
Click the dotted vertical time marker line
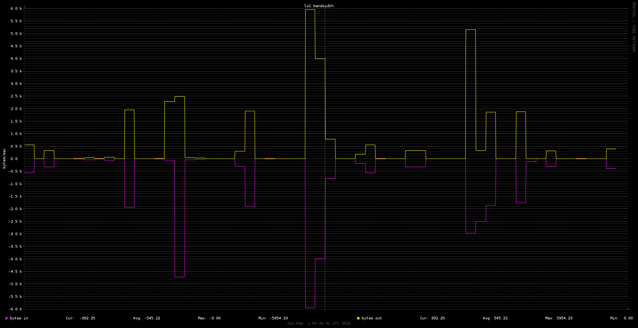coord(325,225)
